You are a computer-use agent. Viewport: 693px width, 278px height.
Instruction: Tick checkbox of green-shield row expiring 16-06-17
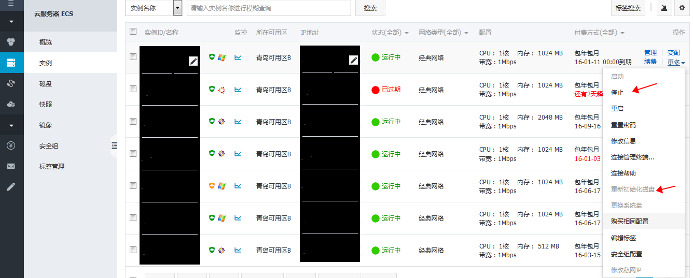(x=133, y=217)
